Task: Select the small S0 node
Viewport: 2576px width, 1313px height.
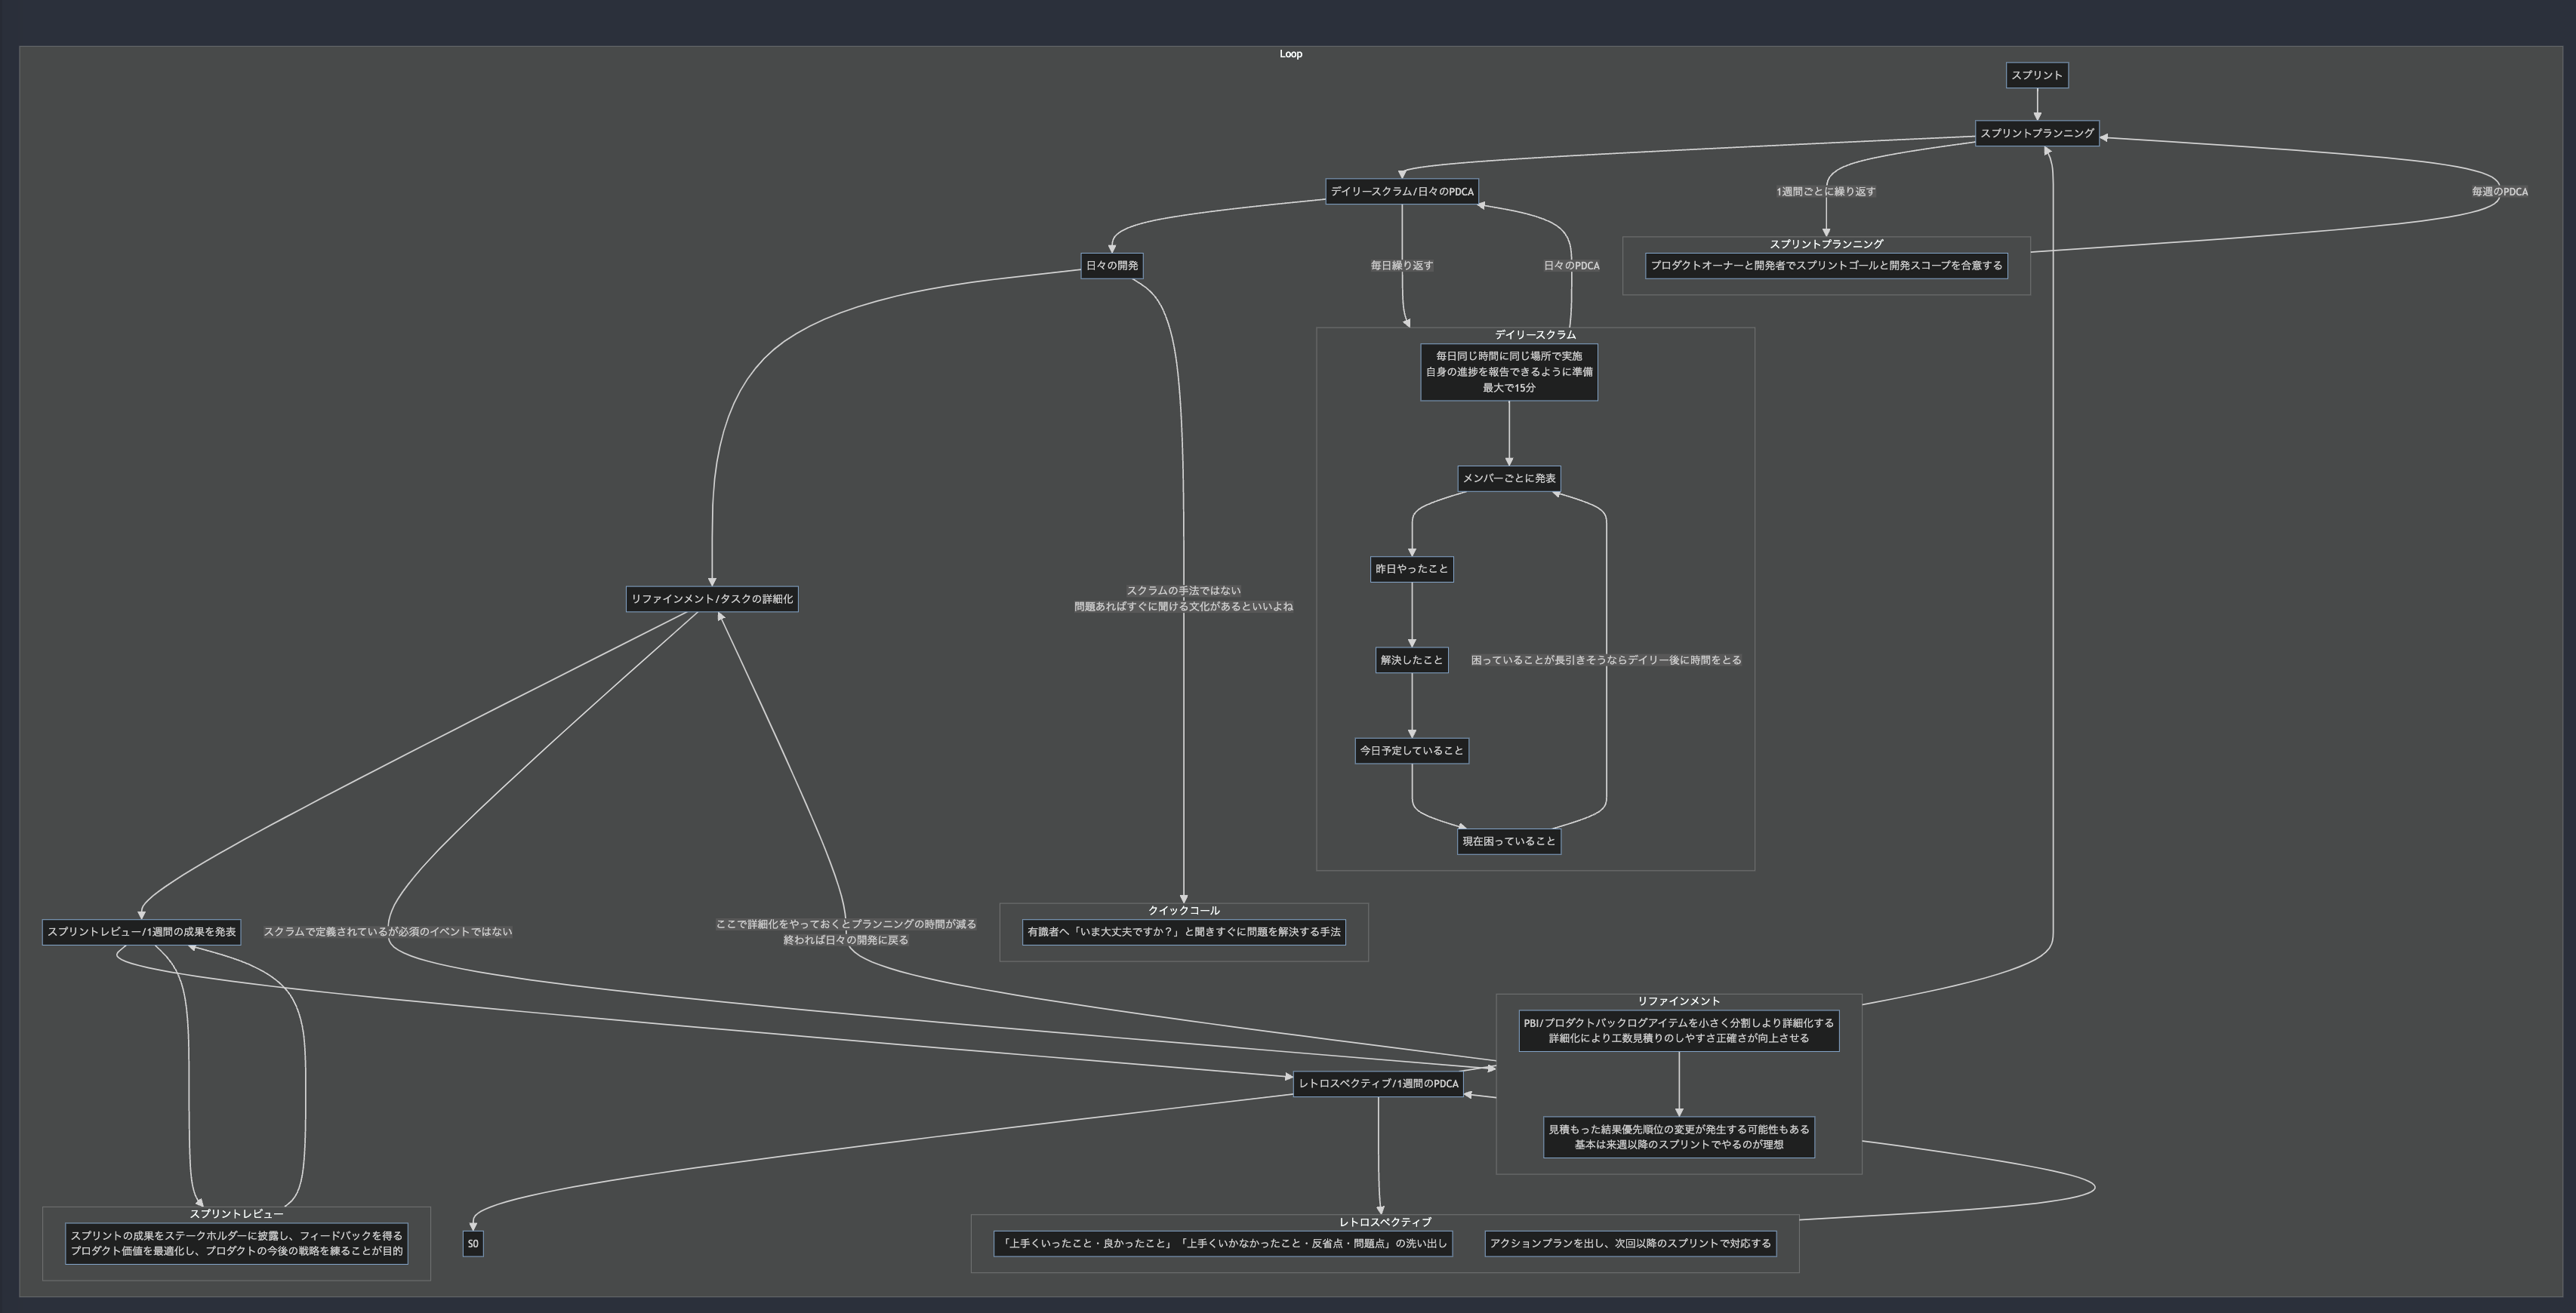Action: pos(473,1243)
